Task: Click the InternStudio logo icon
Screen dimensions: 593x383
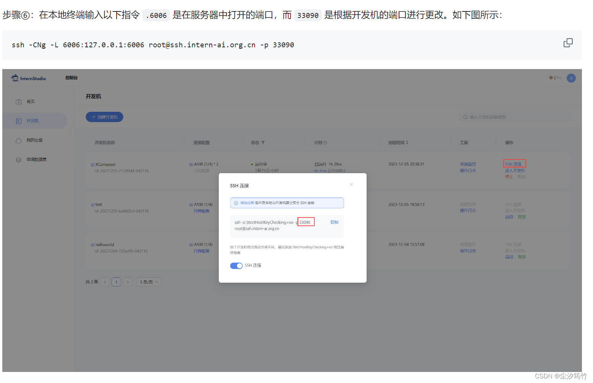Action: pyautogui.click(x=15, y=78)
